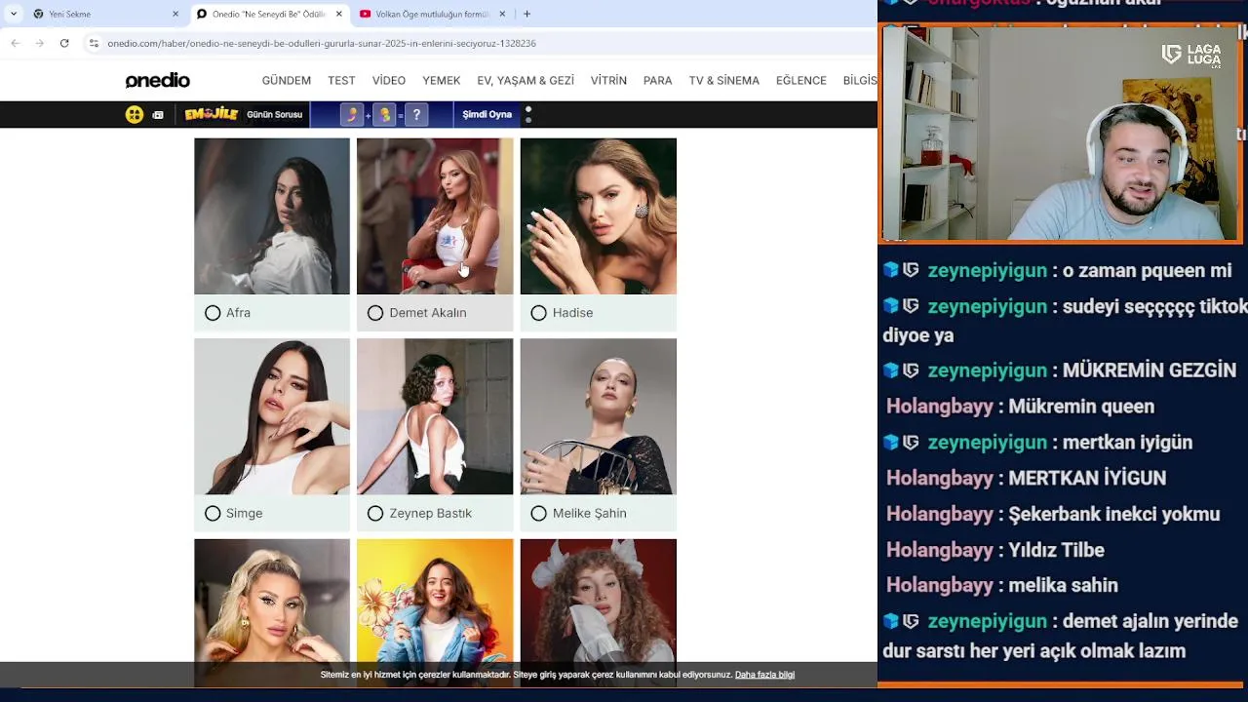Click the shield badge beside mertkan iyigün
Screen dimensions: 1248x702
coord(911,443)
